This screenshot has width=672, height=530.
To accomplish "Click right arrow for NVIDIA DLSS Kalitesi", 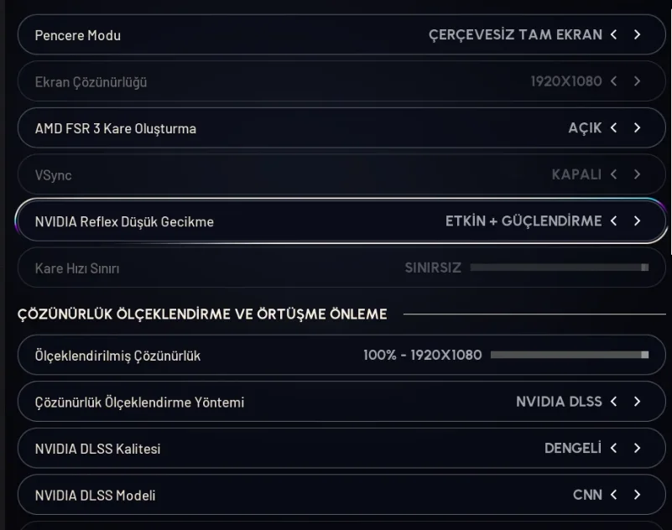I will [638, 449].
